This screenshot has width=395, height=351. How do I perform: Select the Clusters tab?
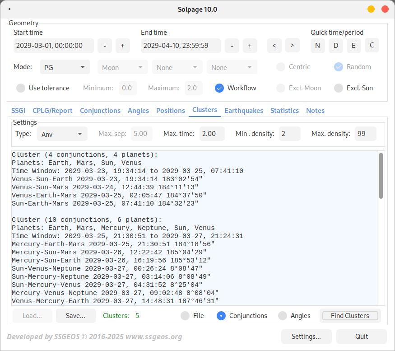[204, 110]
